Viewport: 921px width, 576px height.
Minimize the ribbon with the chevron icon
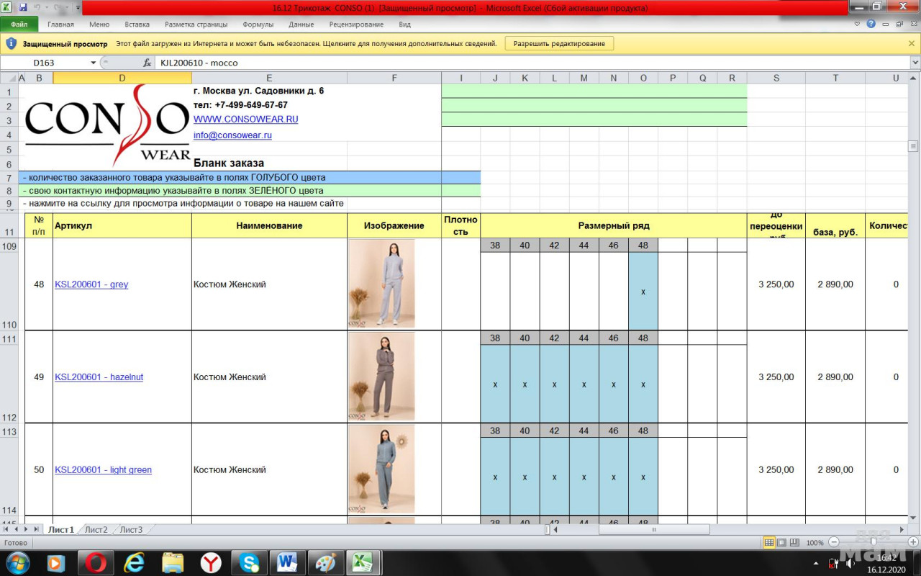(x=857, y=24)
